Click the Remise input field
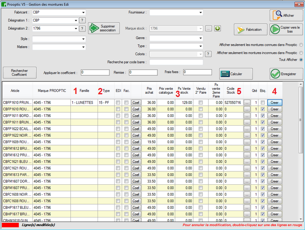This screenshot has width=305, height=230. pyautogui.click(x=143, y=72)
